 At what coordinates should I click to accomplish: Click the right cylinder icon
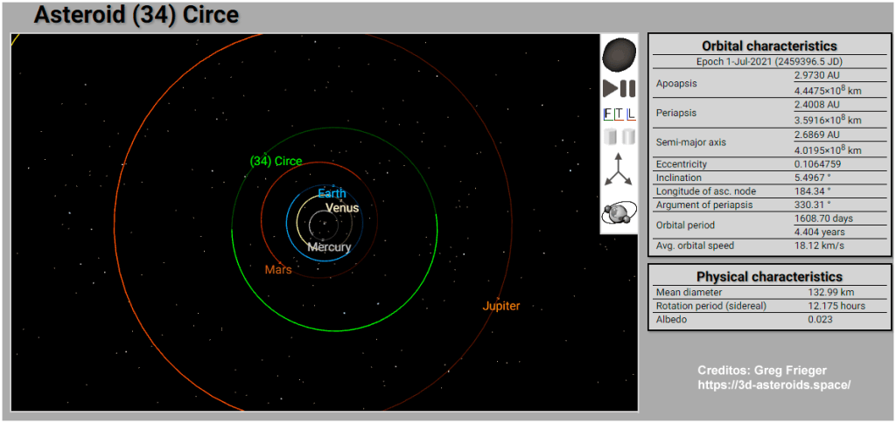(627, 137)
